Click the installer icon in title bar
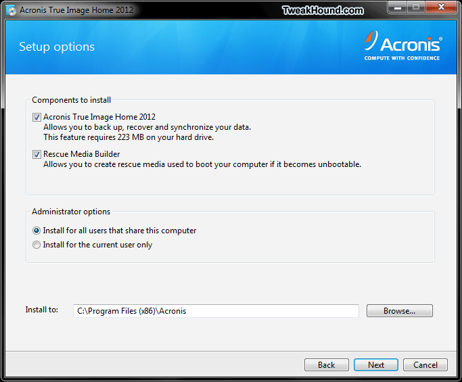Viewport: 462px width, 382px height. (11, 10)
